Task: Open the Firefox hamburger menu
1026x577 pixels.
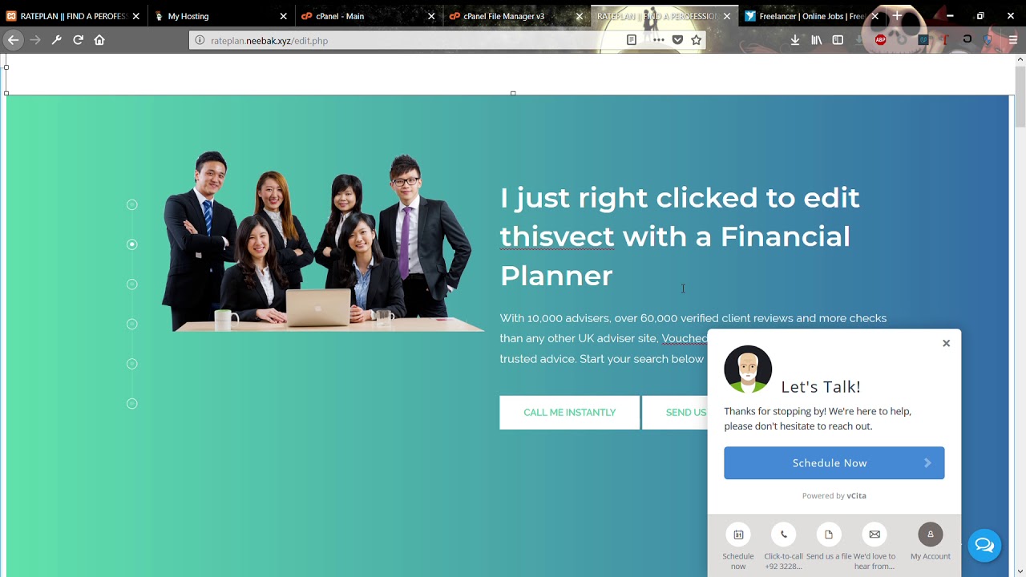Action: (x=1013, y=40)
